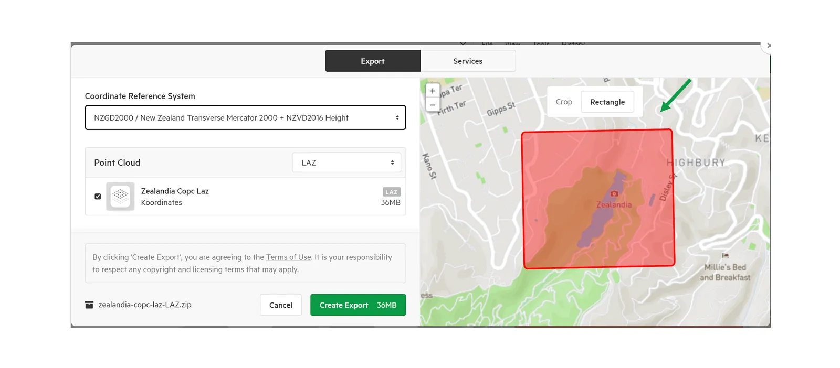Click Create Export 36MB button
Screen dimensions: 840x368
(358, 305)
